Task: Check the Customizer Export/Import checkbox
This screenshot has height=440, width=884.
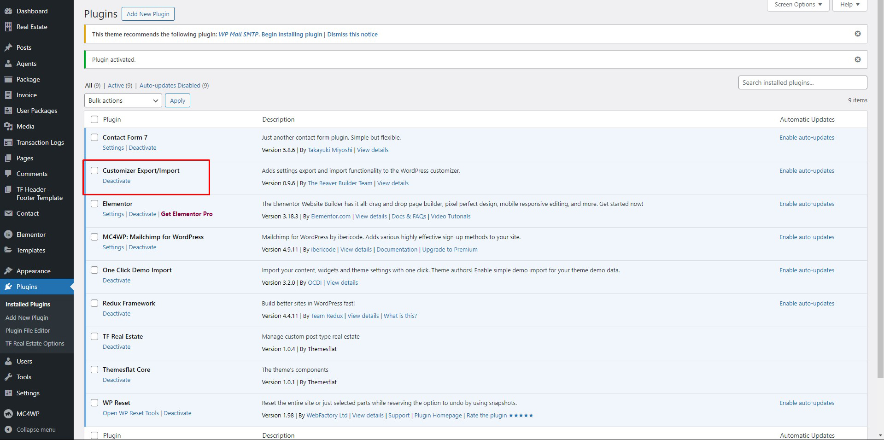Action: coord(94,170)
